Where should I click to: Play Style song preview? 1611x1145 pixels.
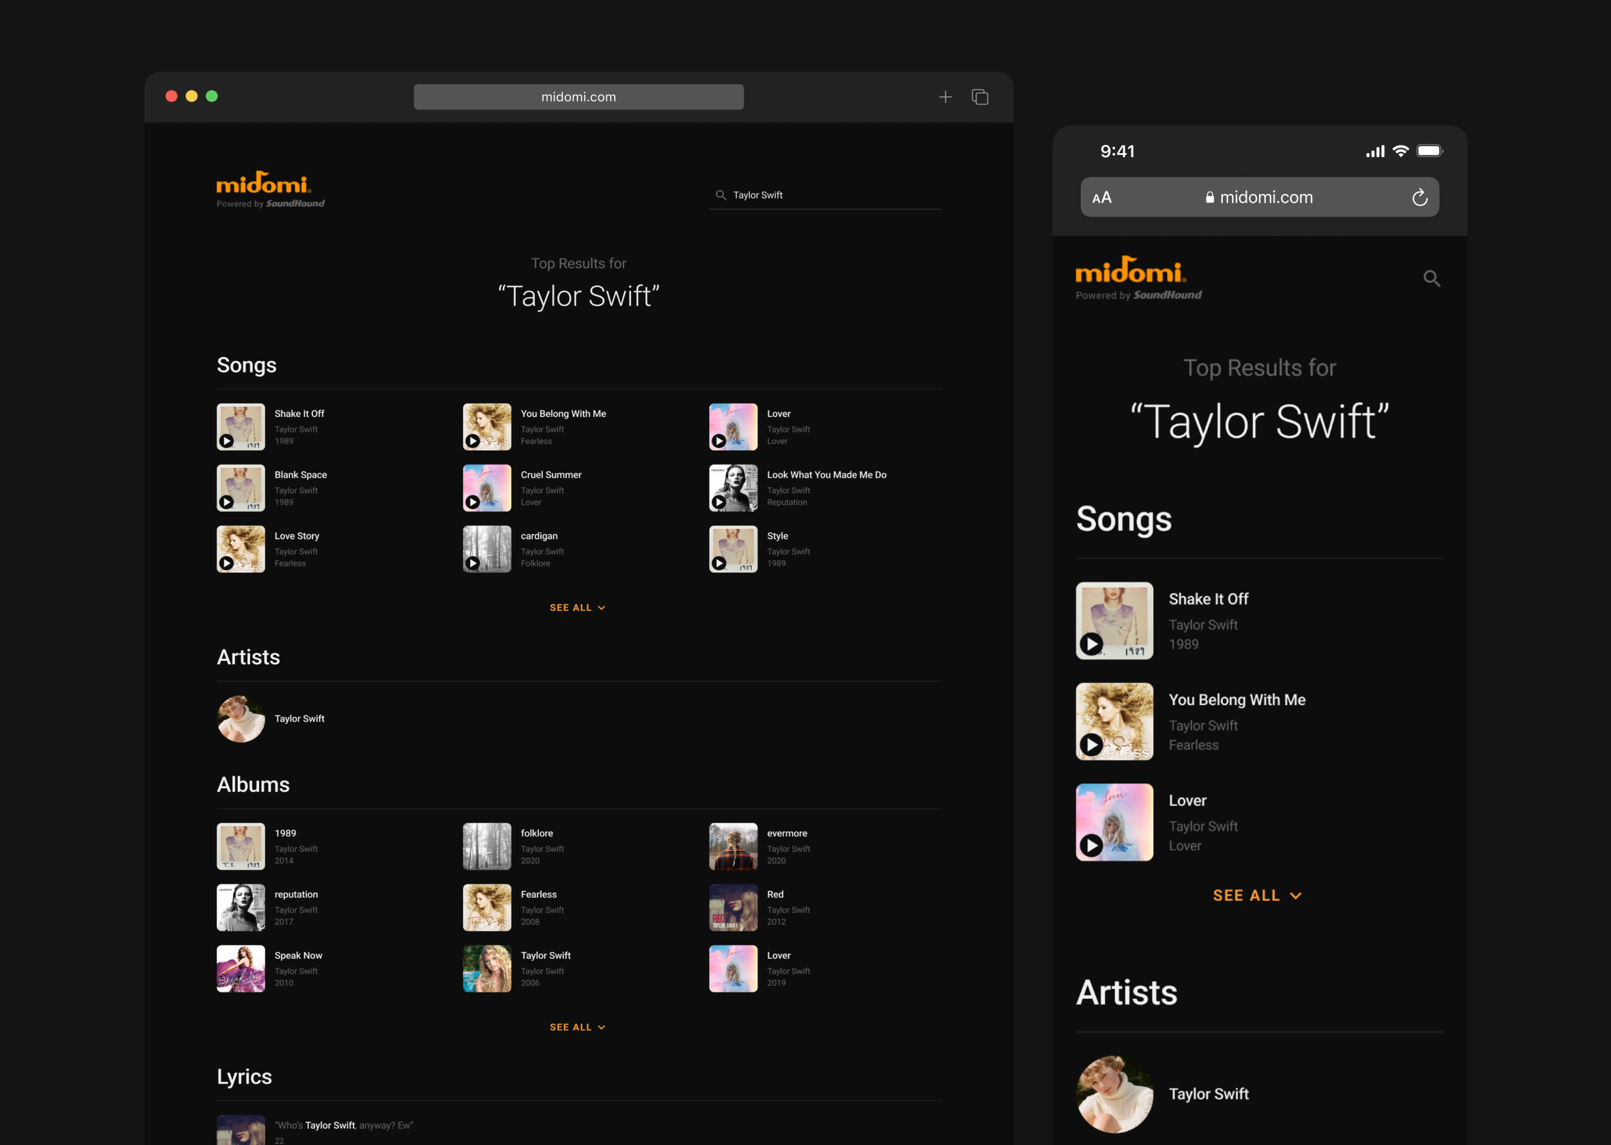pyautogui.click(x=719, y=562)
